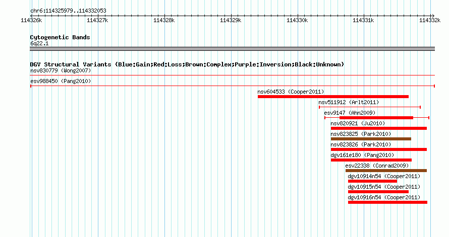Viewport: 449px width, 237px height.
Task: Click the nsv823825 brown complex bar
Action: coord(371,139)
